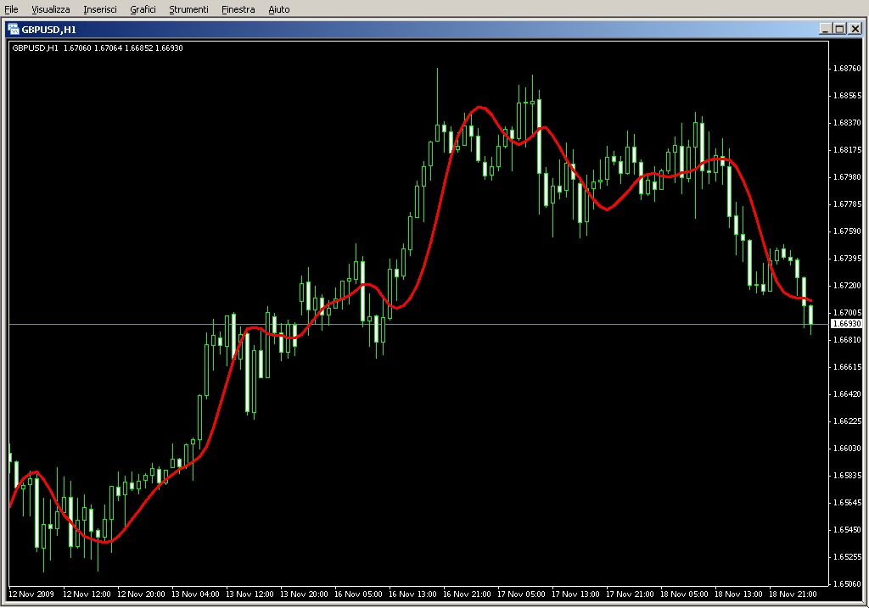Image resolution: width=869 pixels, height=608 pixels.
Task: Click the 18 Nov 13:00 time label
Action: (x=738, y=594)
